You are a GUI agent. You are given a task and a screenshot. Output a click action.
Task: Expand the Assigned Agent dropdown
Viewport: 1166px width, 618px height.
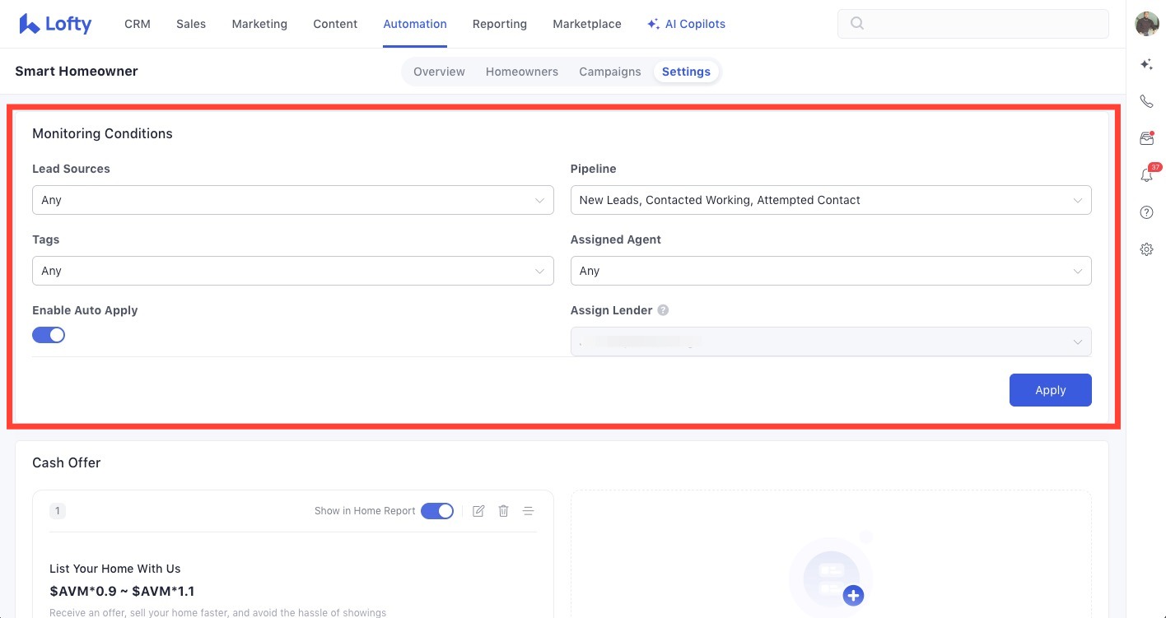[830, 271]
